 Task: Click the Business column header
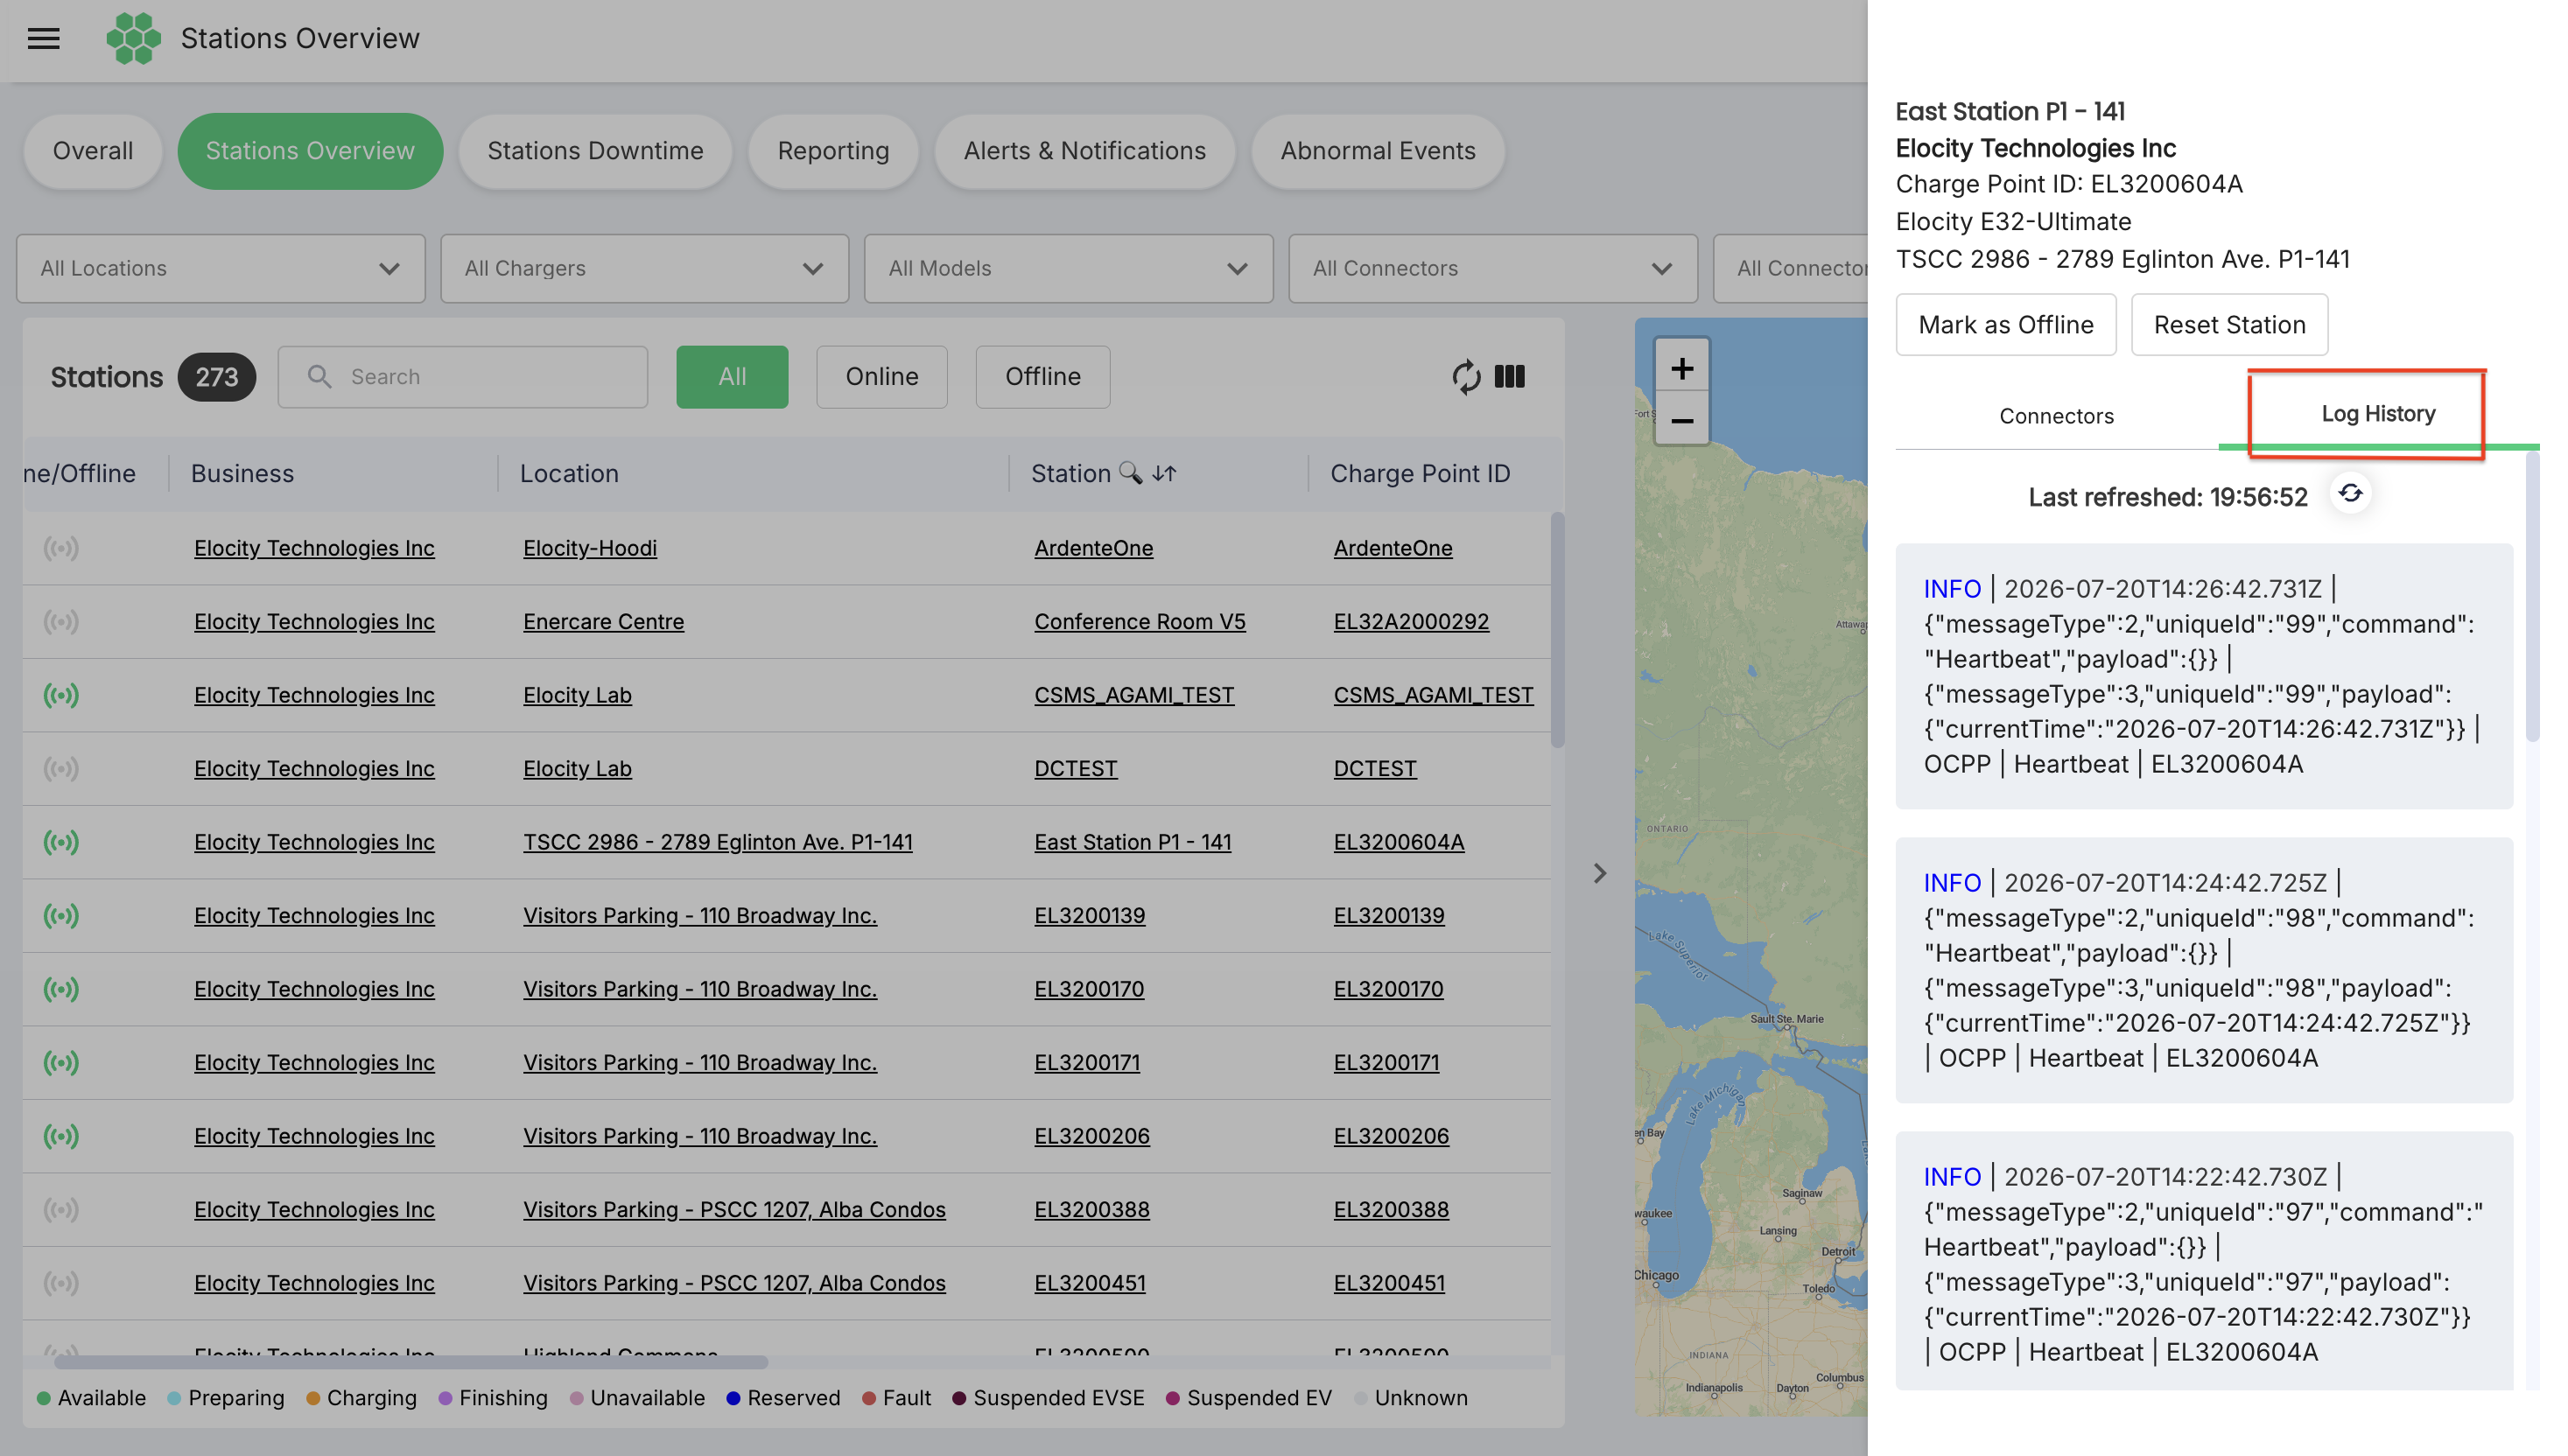pos(242,473)
